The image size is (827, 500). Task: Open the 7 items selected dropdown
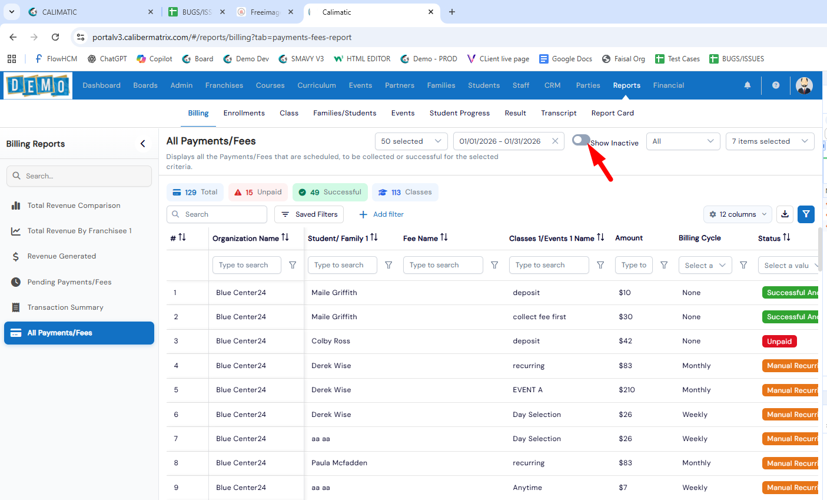click(x=770, y=141)
